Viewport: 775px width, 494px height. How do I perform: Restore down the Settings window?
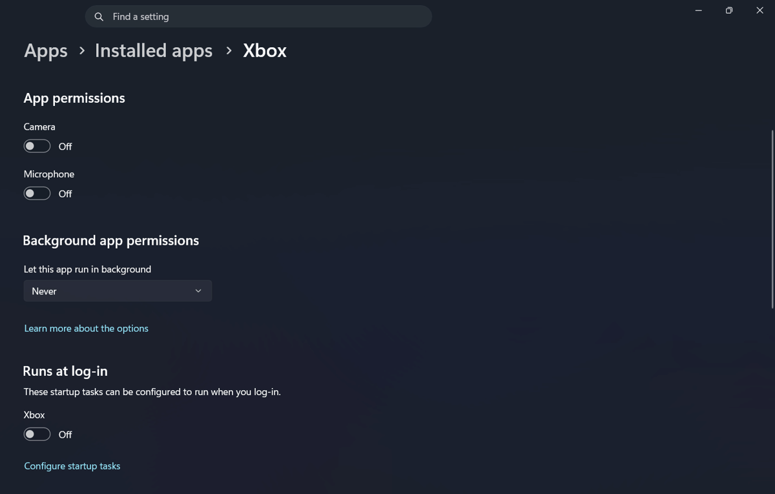coord(728,10)
